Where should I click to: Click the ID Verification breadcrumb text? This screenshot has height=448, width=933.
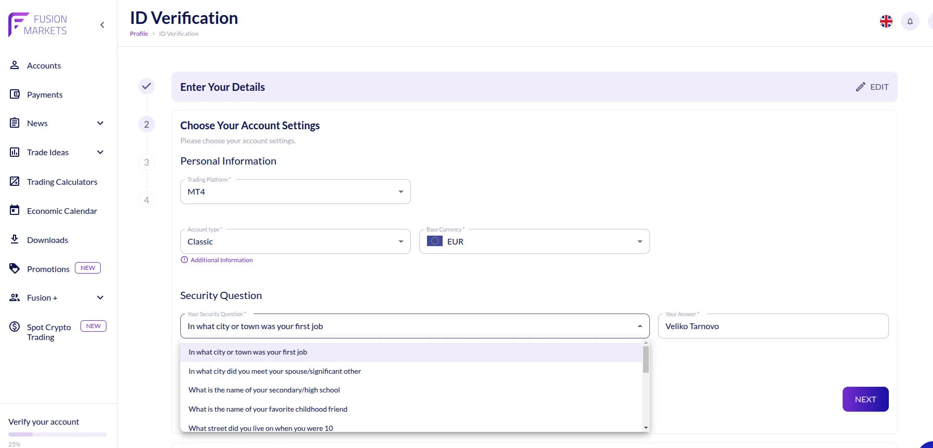pyautogui.click(x=179, y=34)
